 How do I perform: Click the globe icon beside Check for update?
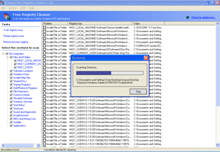point(188,18)
